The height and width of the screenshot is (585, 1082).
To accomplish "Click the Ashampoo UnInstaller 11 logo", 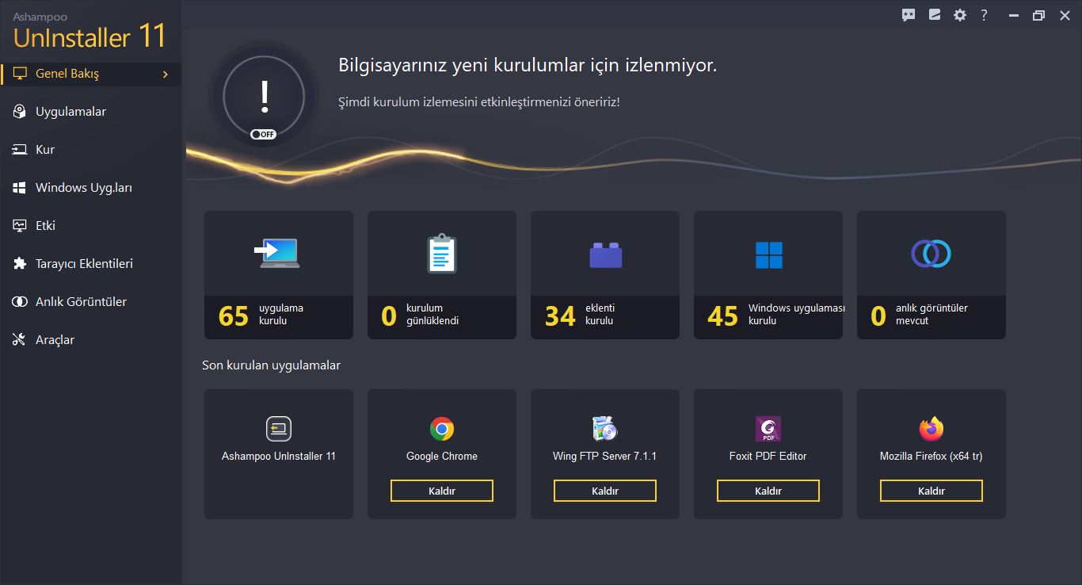I will 90,32.
